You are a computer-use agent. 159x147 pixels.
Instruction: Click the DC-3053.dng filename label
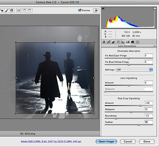click(27, 134)
